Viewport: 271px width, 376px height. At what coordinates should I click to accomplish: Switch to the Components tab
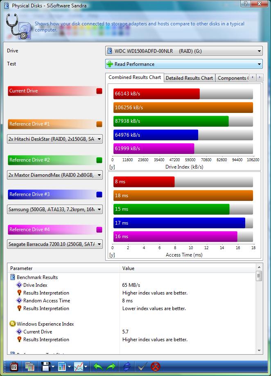pos(232,78)
